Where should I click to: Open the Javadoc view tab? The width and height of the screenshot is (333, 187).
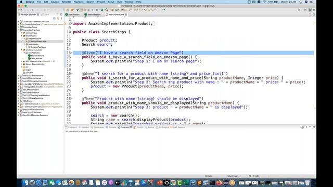pyautogui.click(x=84, y=127)
